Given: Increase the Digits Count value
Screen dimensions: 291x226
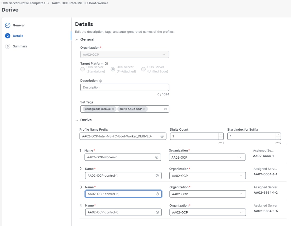Looking at the screenshot, I should (221, 135).
